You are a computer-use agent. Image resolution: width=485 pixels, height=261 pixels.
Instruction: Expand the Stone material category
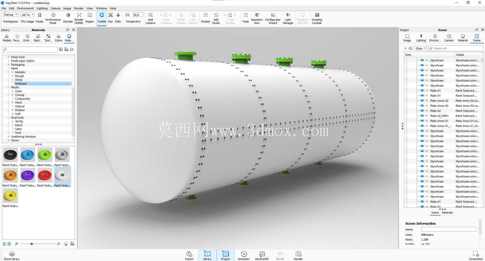click(8, 140)
